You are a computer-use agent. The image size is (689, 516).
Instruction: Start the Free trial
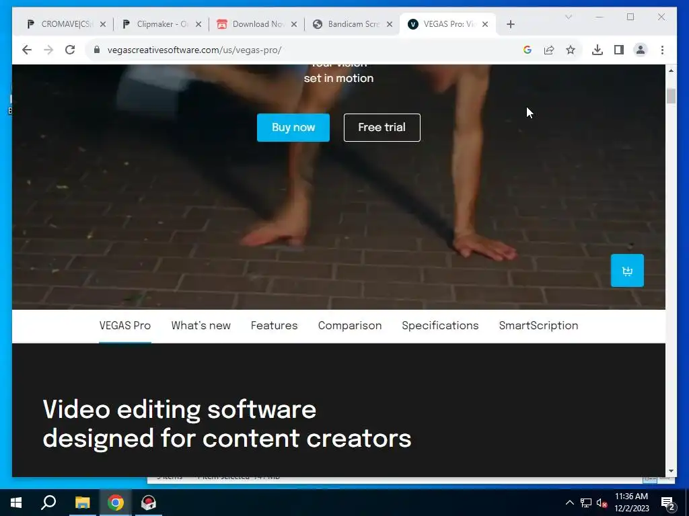click(382, 127)
